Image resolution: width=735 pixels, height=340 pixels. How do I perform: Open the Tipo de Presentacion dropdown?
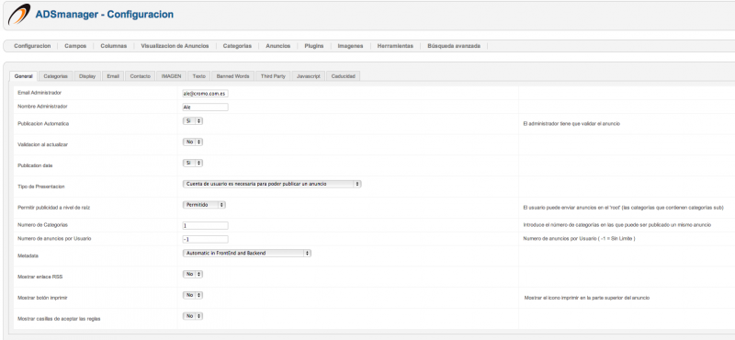coord(272,184)
